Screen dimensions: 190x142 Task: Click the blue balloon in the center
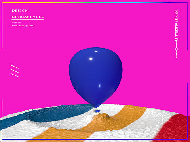click(x=96, y=78)
